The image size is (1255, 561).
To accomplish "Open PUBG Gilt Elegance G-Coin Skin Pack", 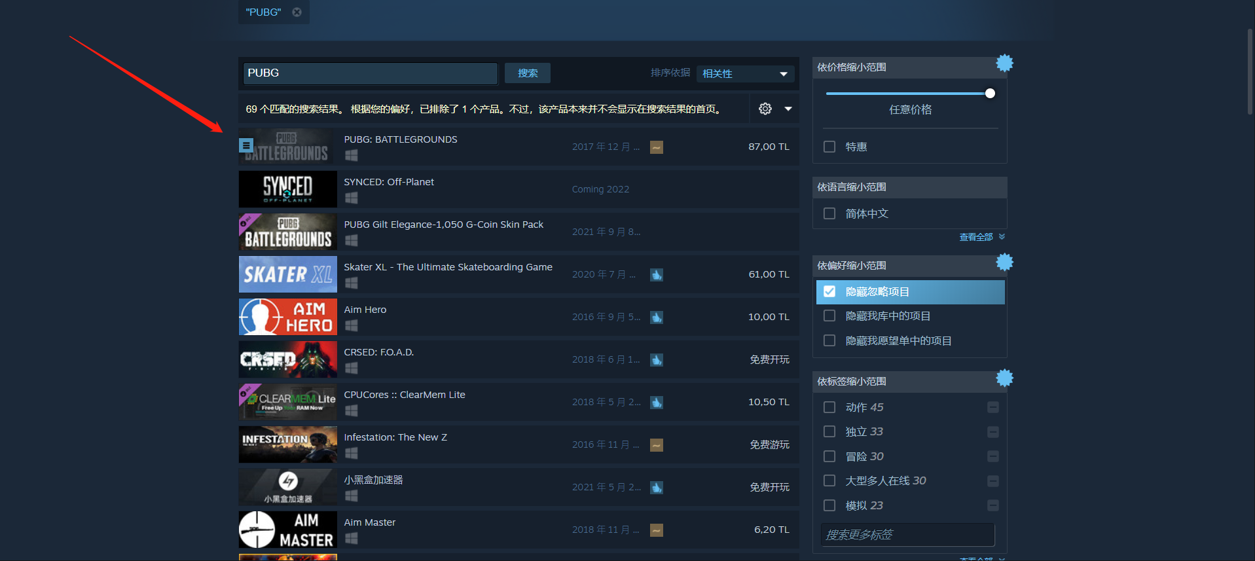I will point(444,225).
